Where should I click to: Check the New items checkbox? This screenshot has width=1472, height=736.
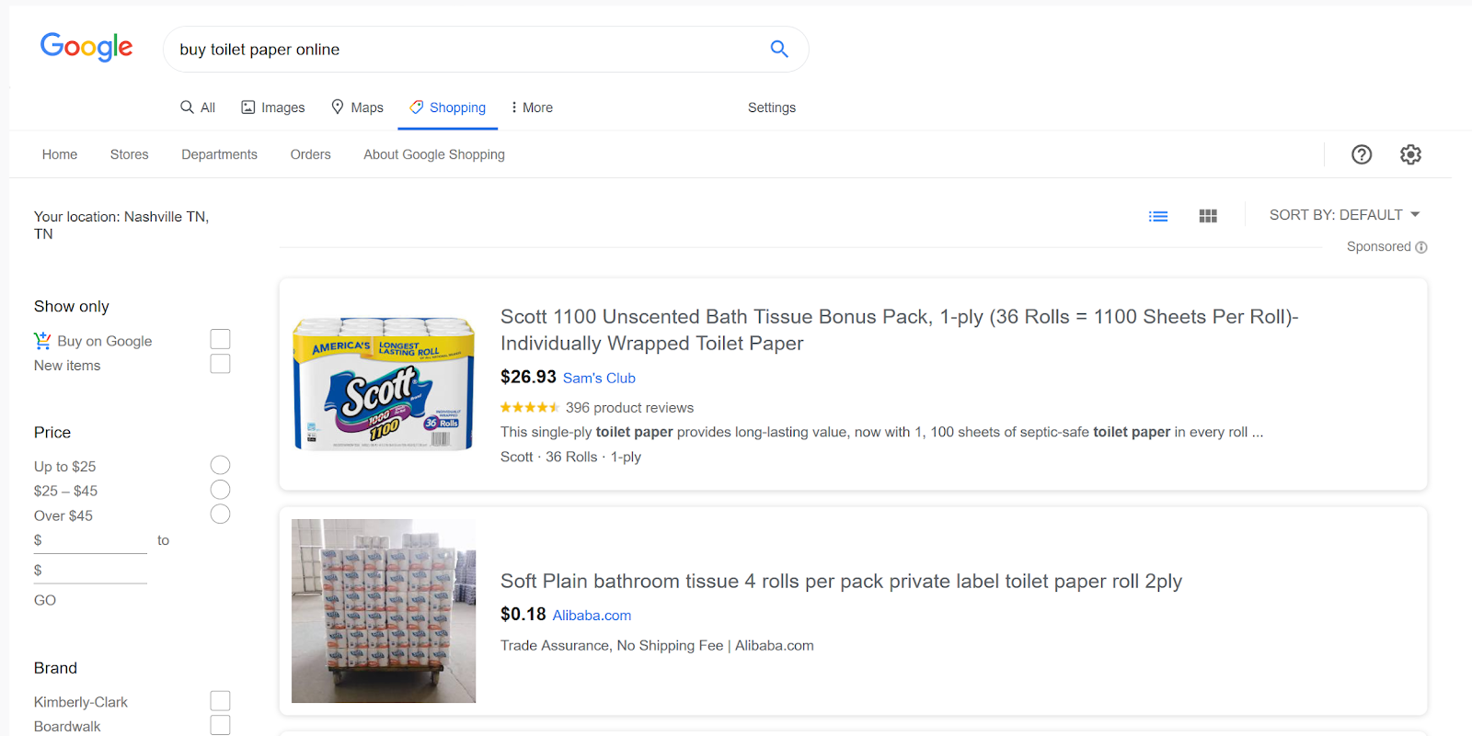coord(220,364)
